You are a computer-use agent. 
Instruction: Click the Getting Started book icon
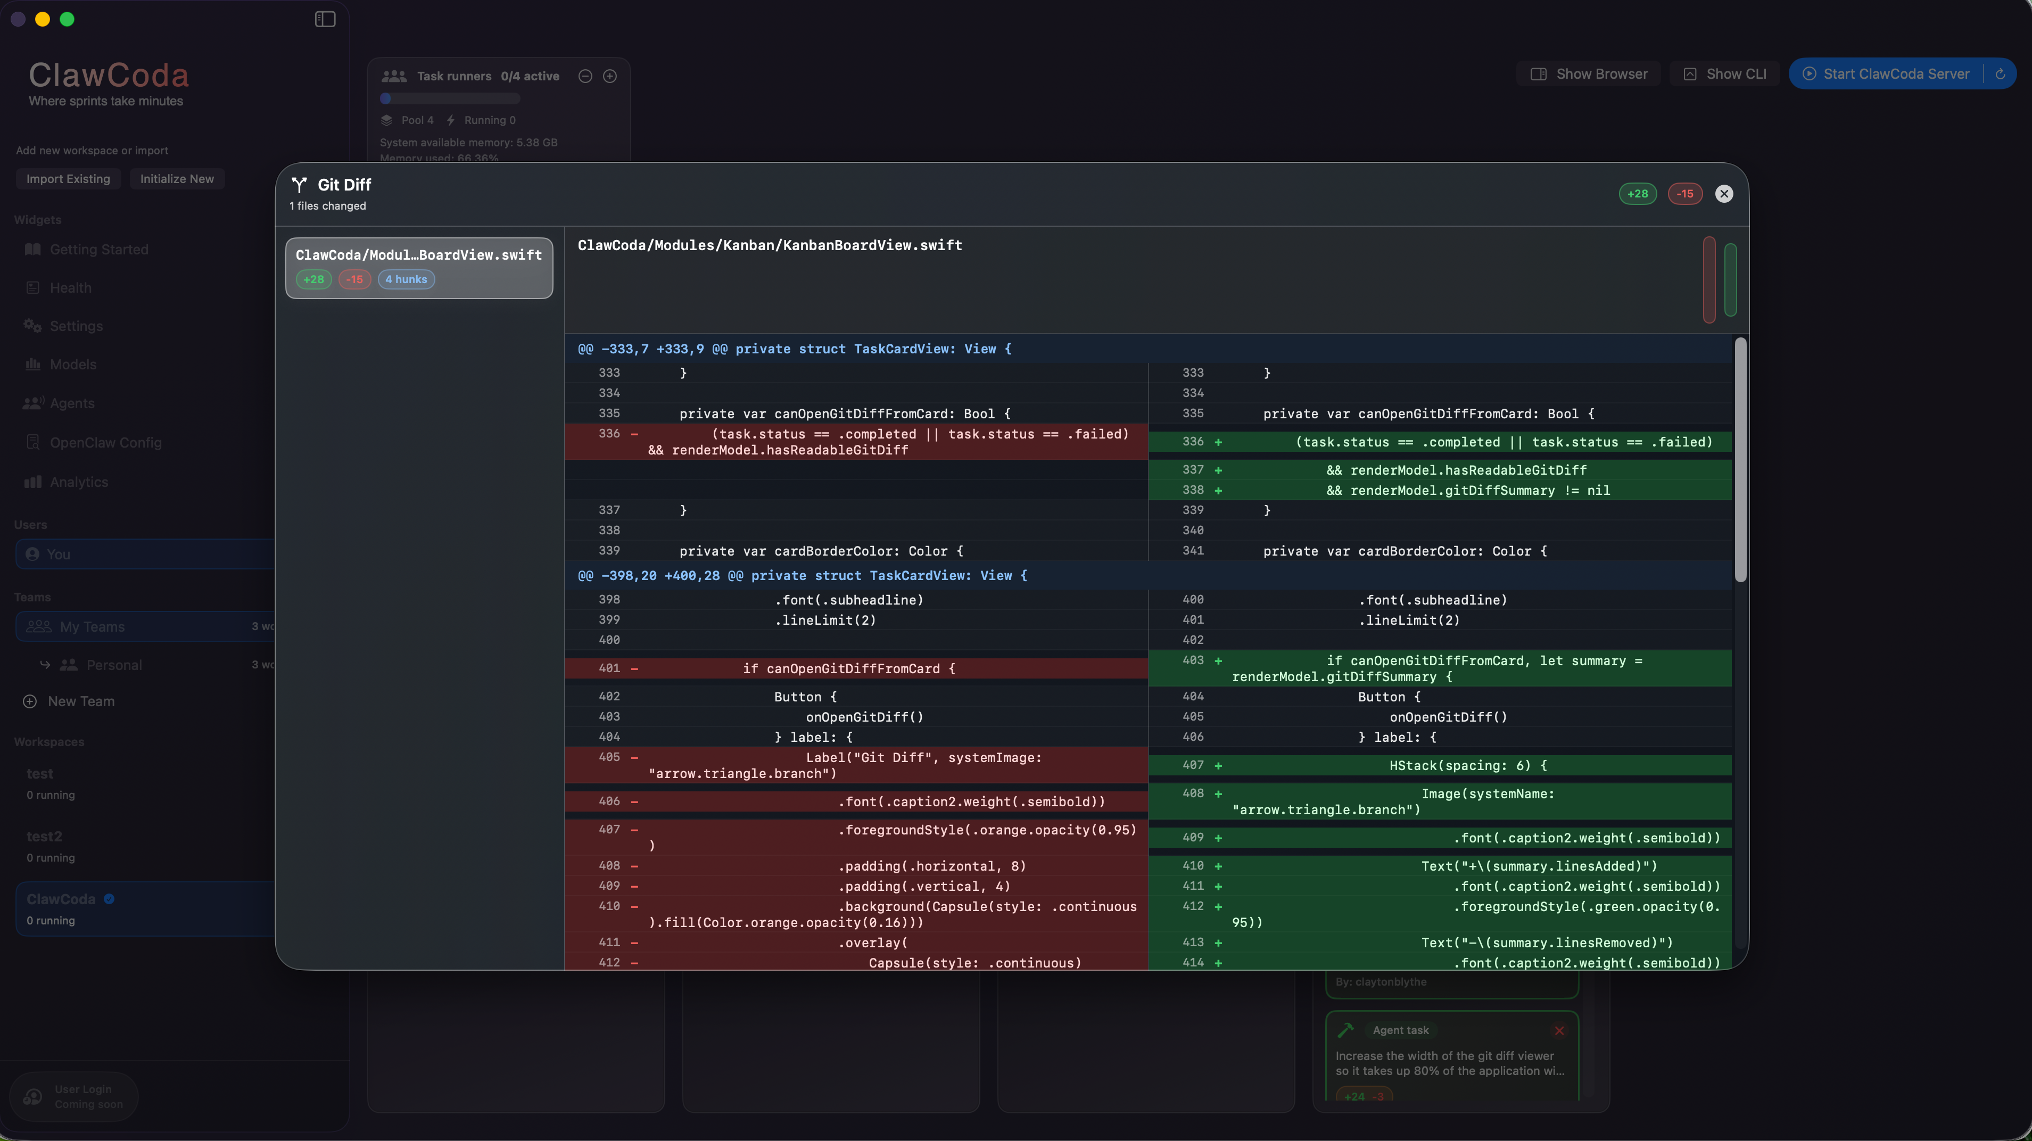click(x=32, y=249)
